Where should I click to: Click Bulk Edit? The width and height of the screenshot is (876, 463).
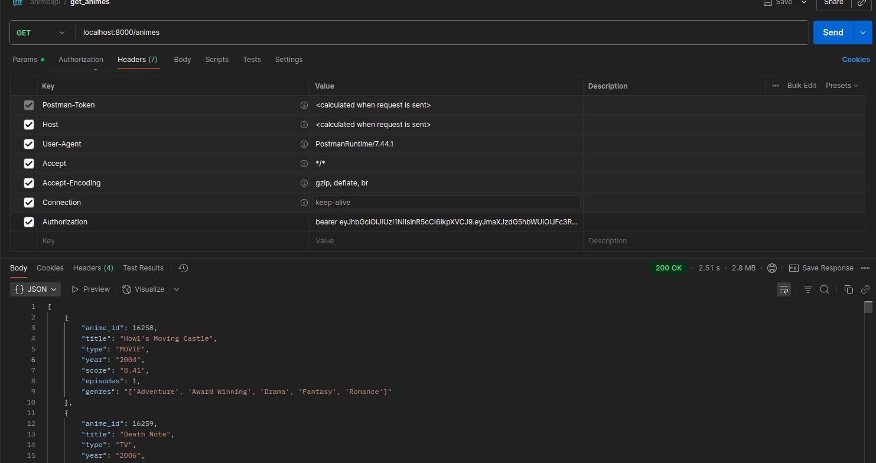pyautogui.click(x=802, y=86)
